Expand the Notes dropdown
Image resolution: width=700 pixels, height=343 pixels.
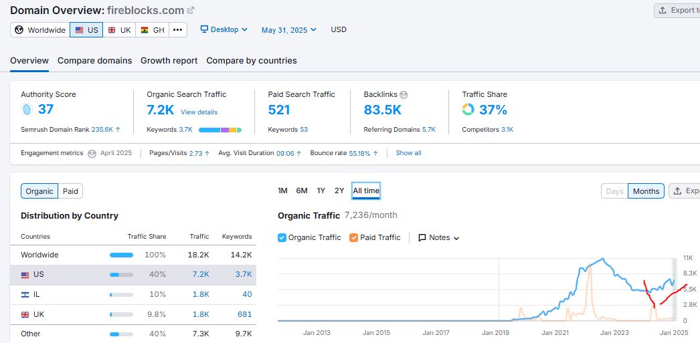pos(439,237)
